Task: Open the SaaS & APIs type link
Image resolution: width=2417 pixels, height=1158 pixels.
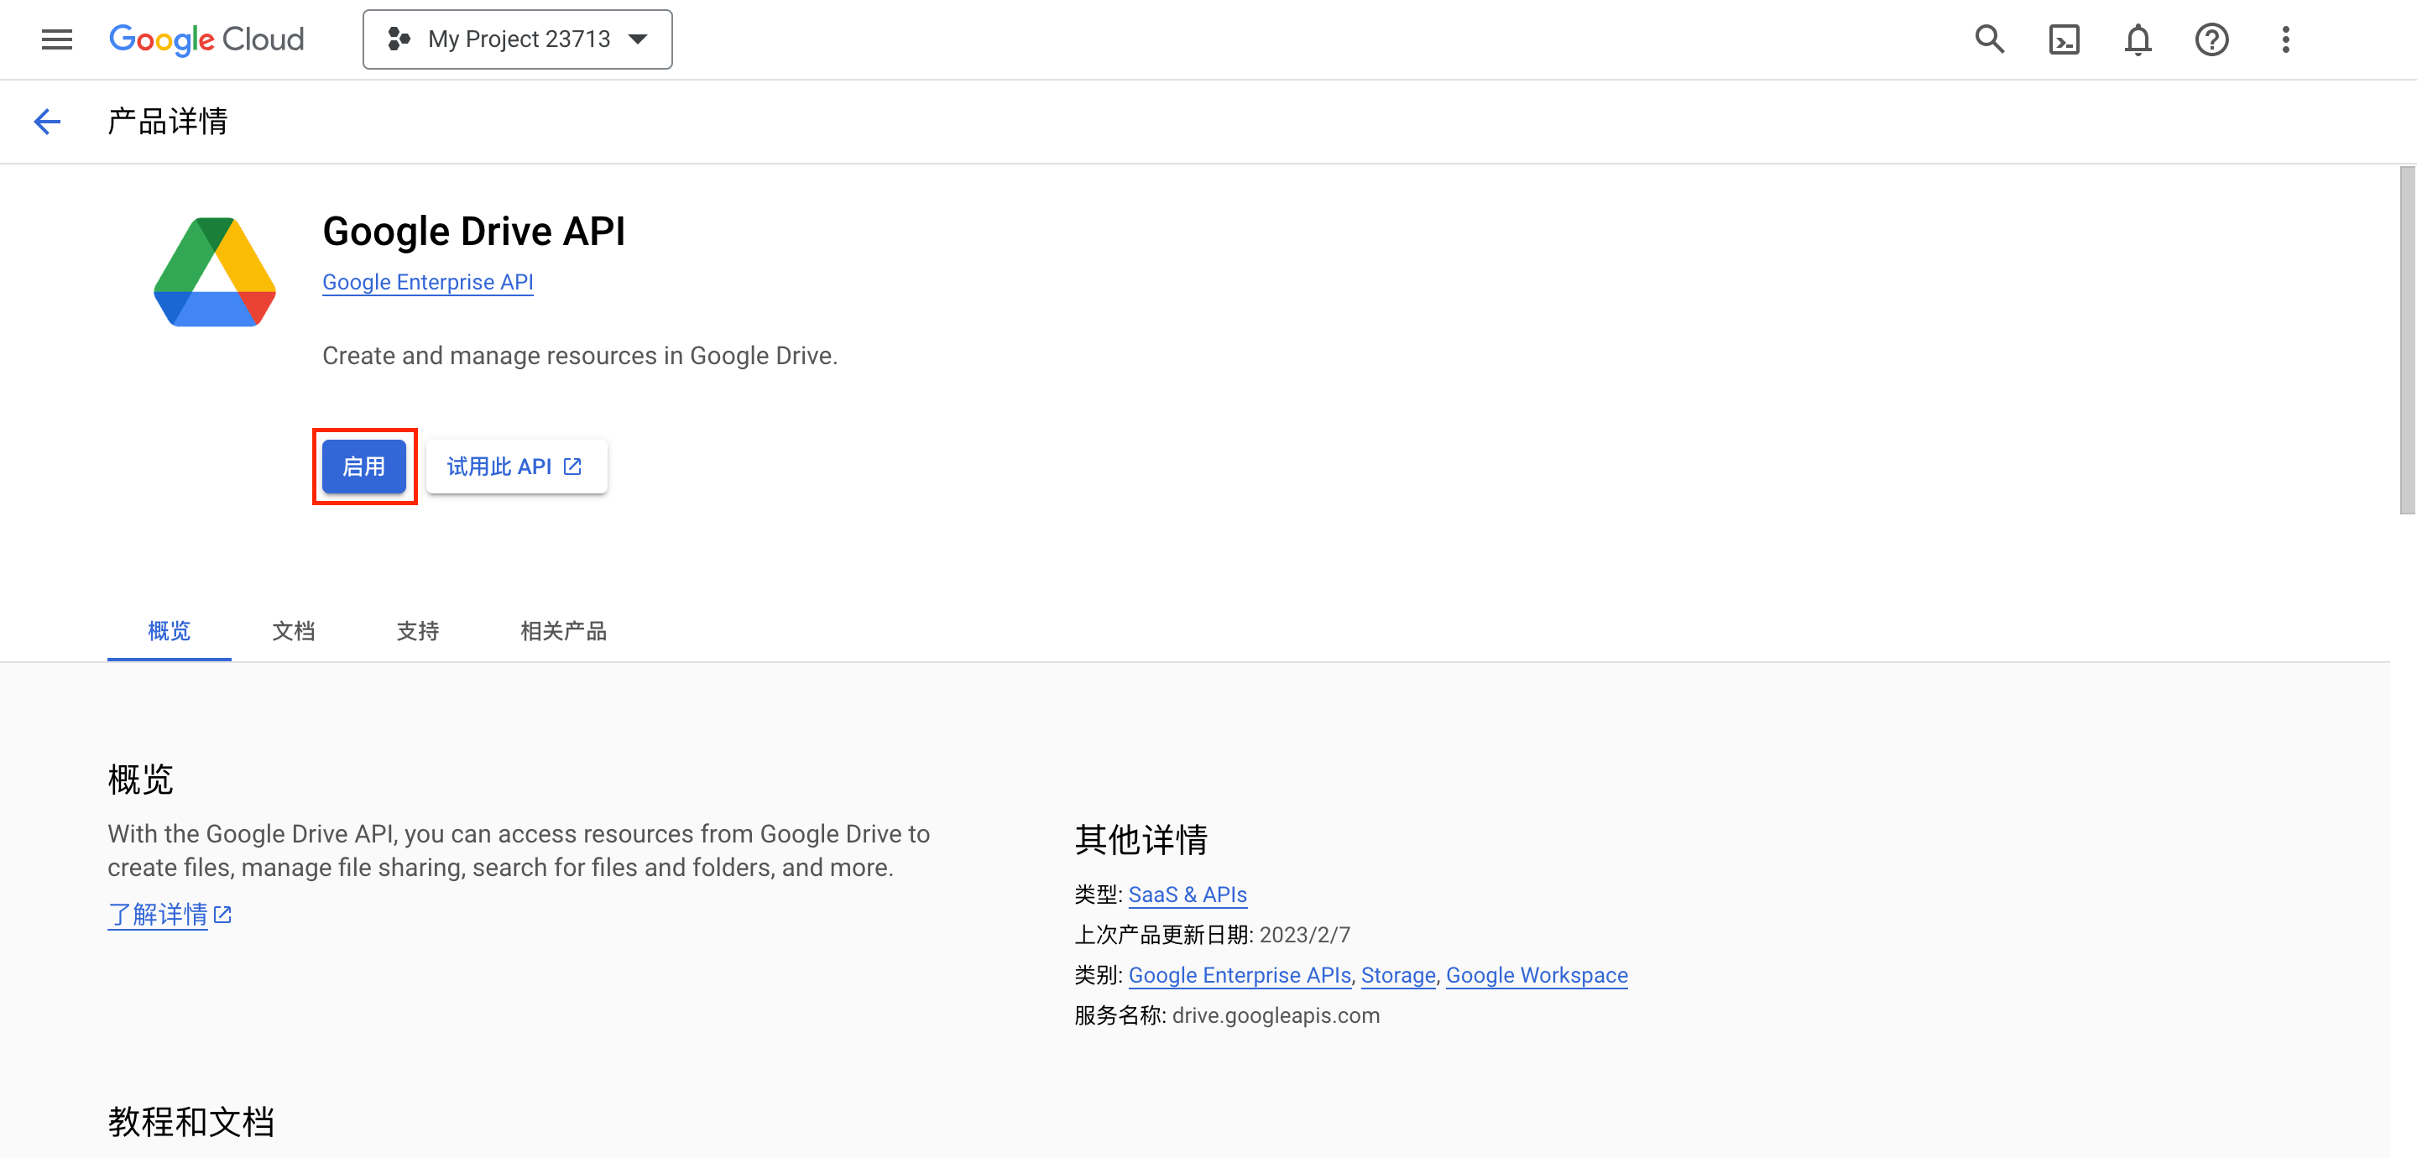Action: pos(1187,895)
